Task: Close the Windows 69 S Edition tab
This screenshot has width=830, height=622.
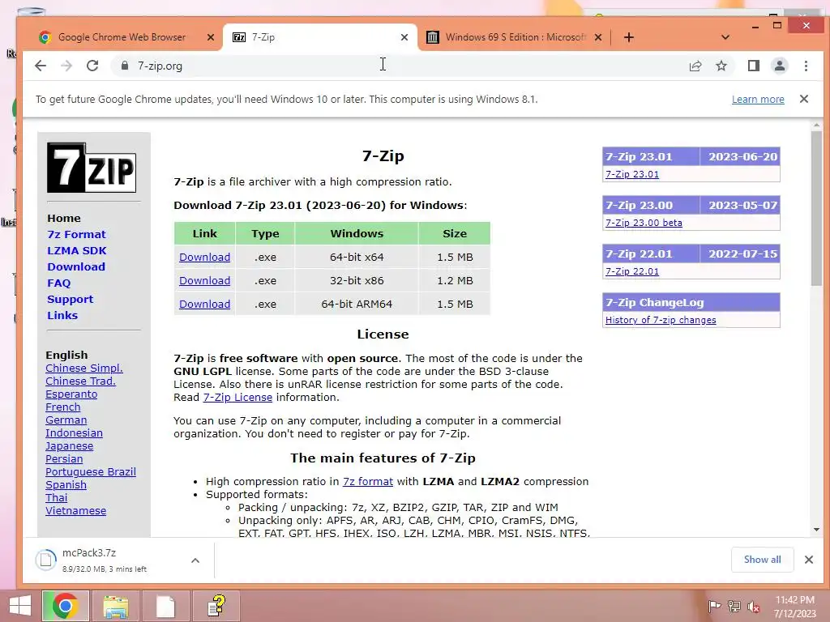Action: tap(597, 37)
